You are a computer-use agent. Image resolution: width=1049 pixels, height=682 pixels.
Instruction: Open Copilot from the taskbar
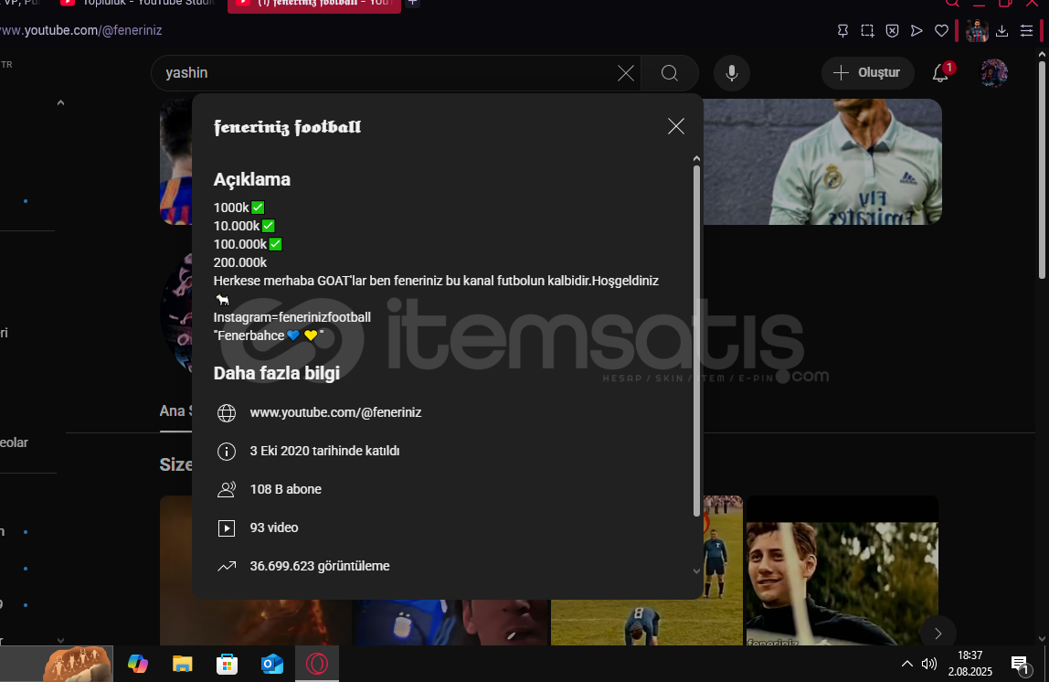[138, 664]
